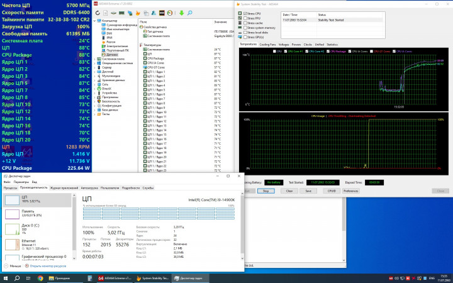Switch to AIDA64 Extreme taskbar button
The width and height of the screenshot is (453, 283).
[x=115, y=279]
